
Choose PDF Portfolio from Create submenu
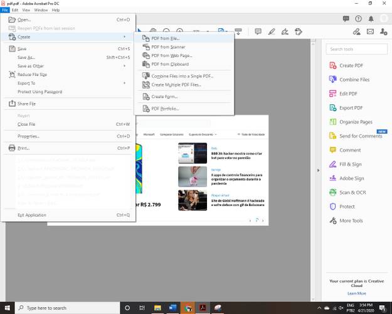[x=184, y=109]
